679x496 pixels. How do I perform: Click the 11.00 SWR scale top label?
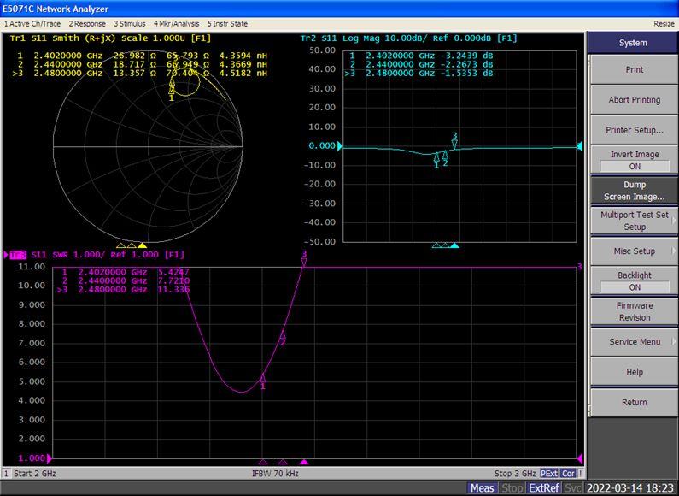32,267
